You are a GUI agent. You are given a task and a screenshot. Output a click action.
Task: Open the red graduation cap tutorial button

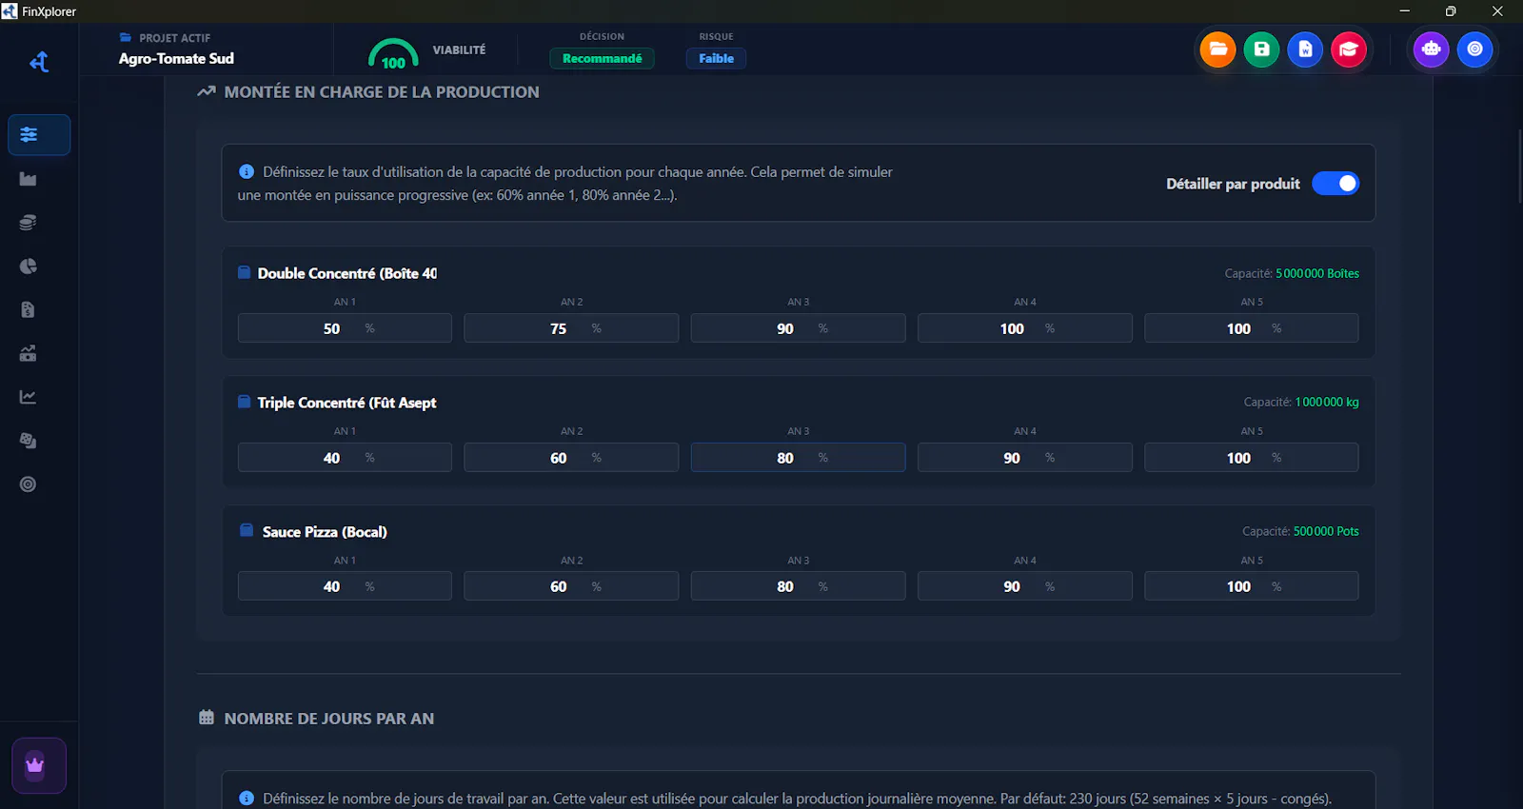(1349, 49)
